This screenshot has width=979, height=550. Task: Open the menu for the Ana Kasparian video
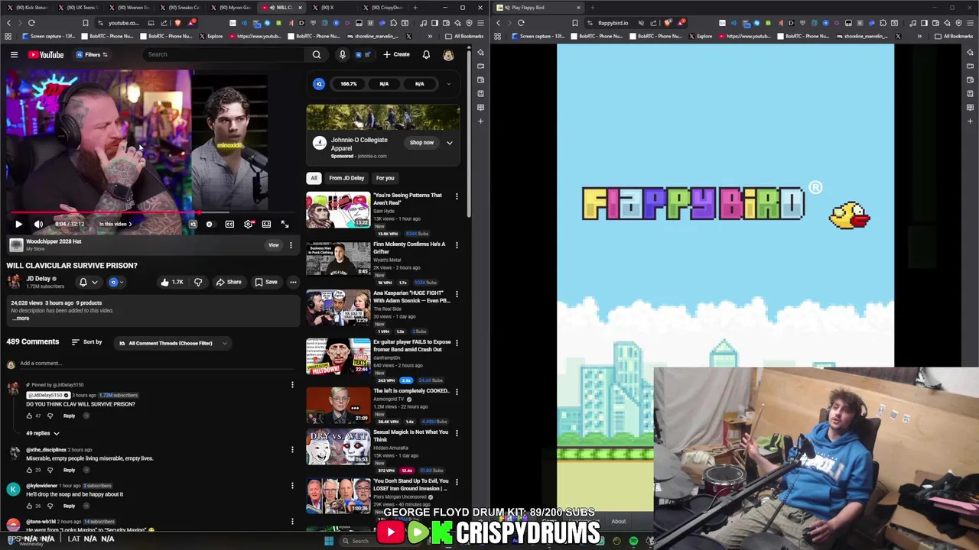(457, 294)
